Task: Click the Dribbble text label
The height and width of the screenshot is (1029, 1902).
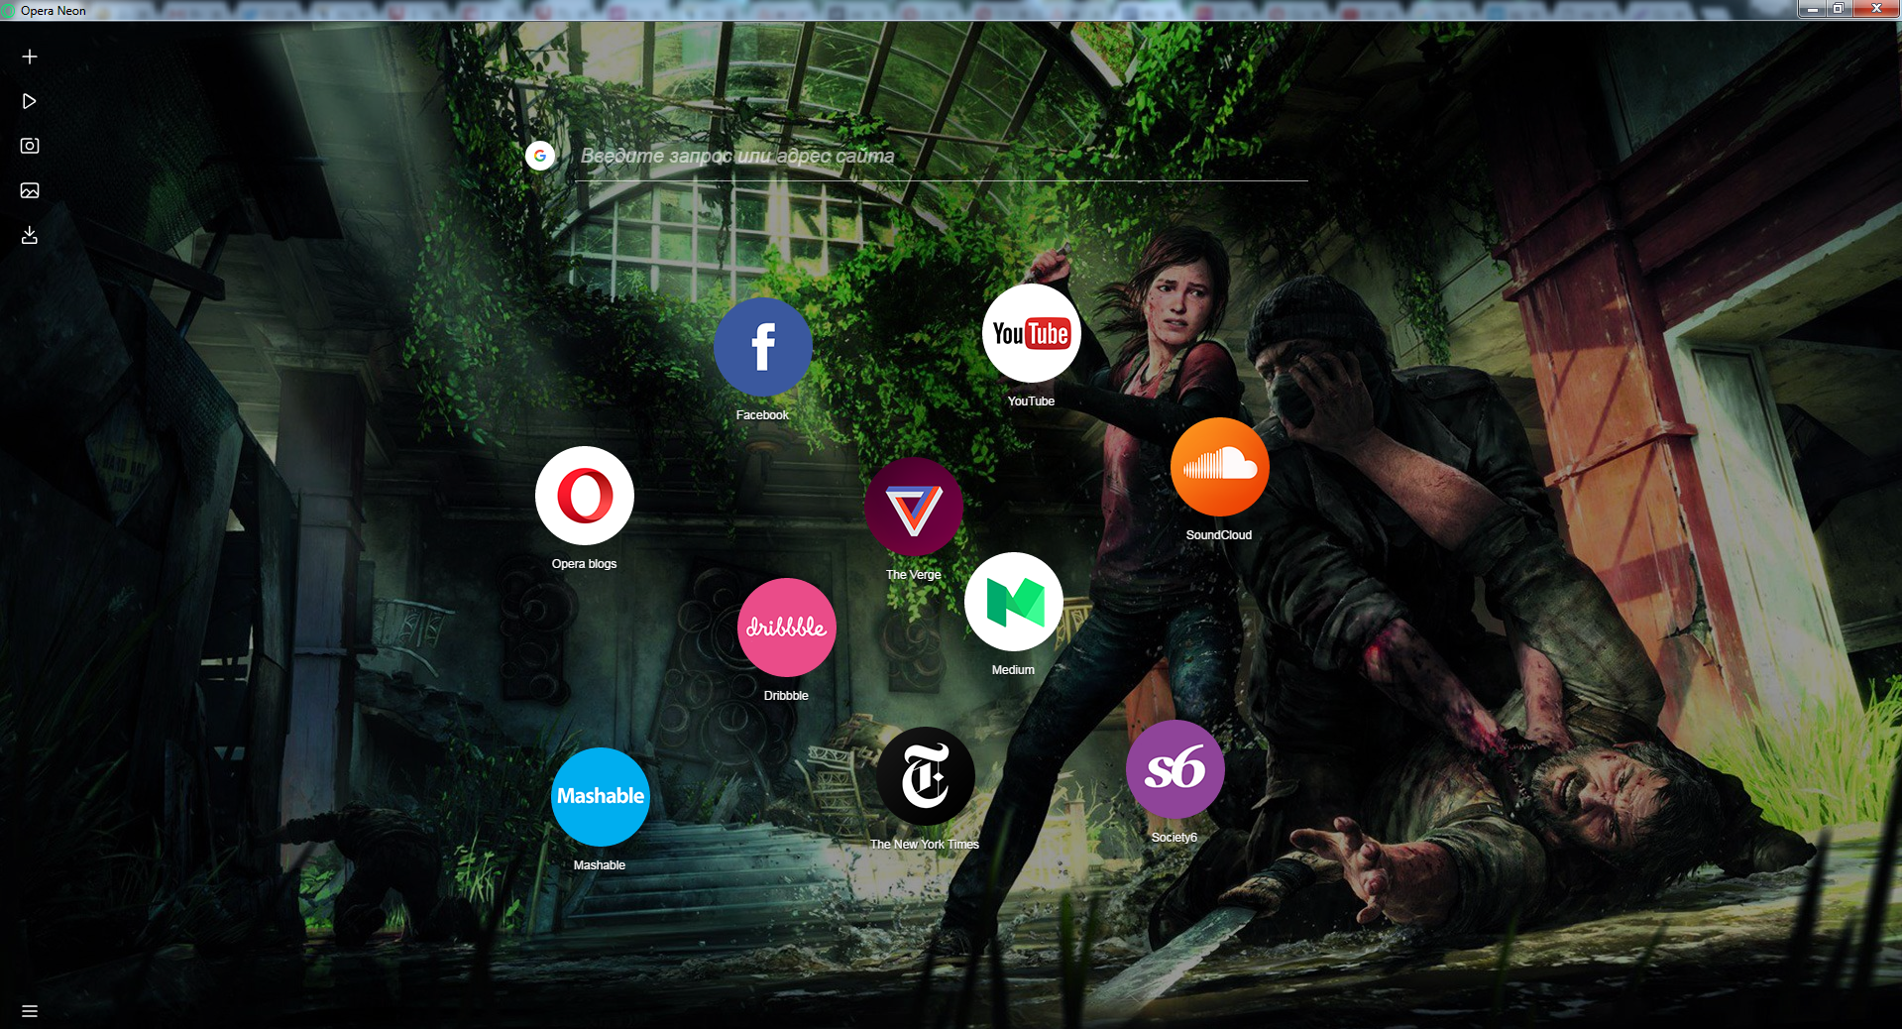Action: coord(786,696)
